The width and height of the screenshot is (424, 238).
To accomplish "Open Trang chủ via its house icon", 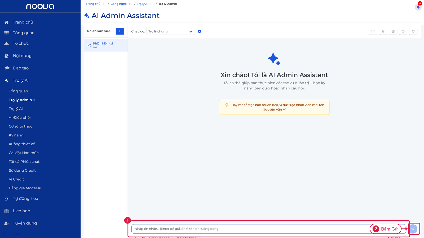I will click(x=7, y=22).
